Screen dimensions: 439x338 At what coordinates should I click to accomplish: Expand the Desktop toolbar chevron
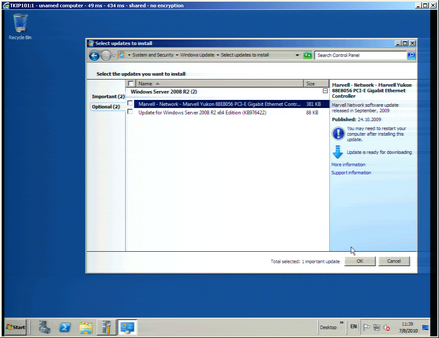tap(342, 323)
